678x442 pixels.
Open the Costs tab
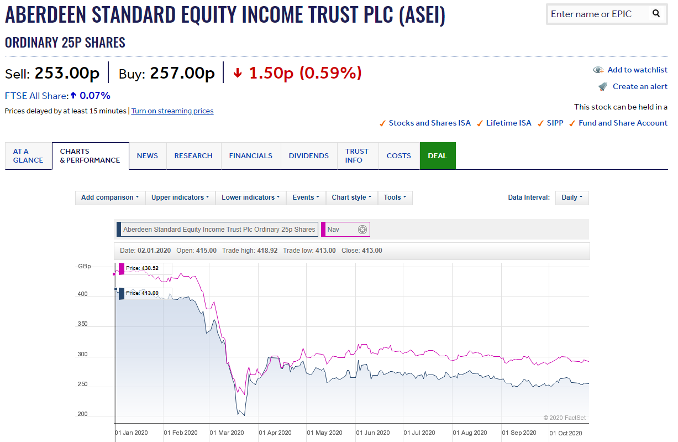pyautogui.click(x=399, y=156)
